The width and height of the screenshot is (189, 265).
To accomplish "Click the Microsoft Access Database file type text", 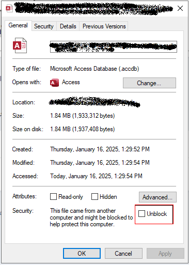I will 94,69.
